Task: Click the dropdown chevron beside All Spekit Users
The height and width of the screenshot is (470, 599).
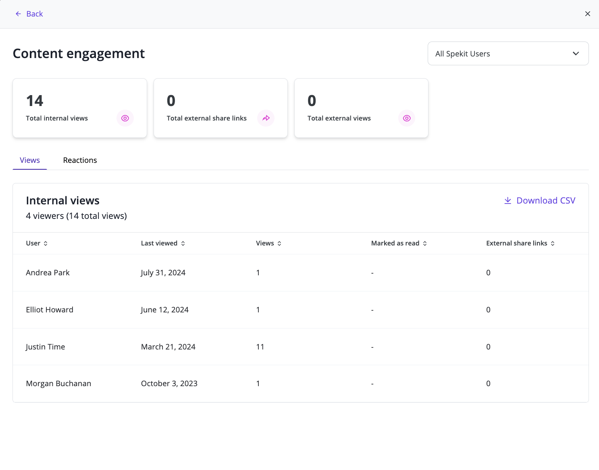Action: (576, 54)
